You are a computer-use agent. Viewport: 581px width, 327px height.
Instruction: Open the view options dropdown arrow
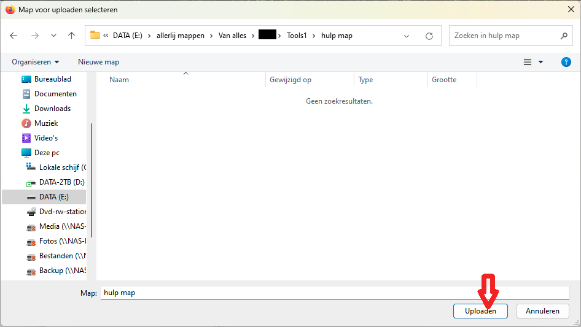pyautogui.click(x=541, y=62)
